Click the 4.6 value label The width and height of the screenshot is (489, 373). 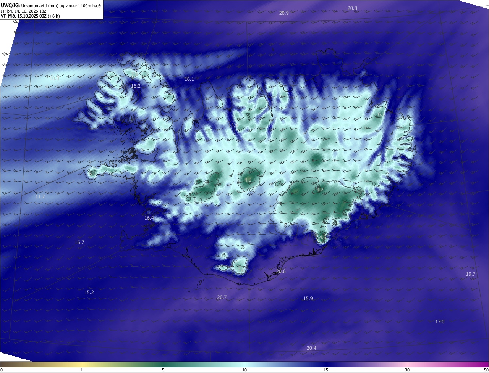click(x=323, y=238)
